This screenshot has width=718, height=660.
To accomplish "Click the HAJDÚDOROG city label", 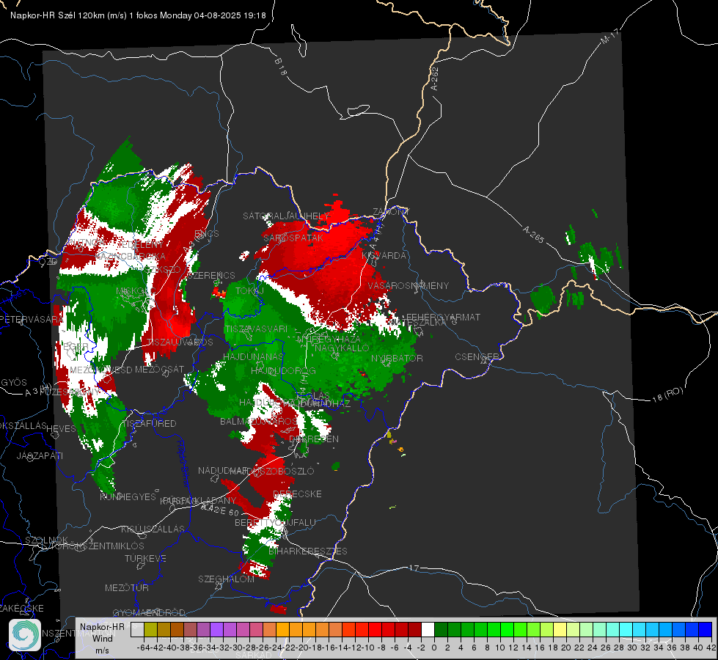I will (x=283, y=370).
